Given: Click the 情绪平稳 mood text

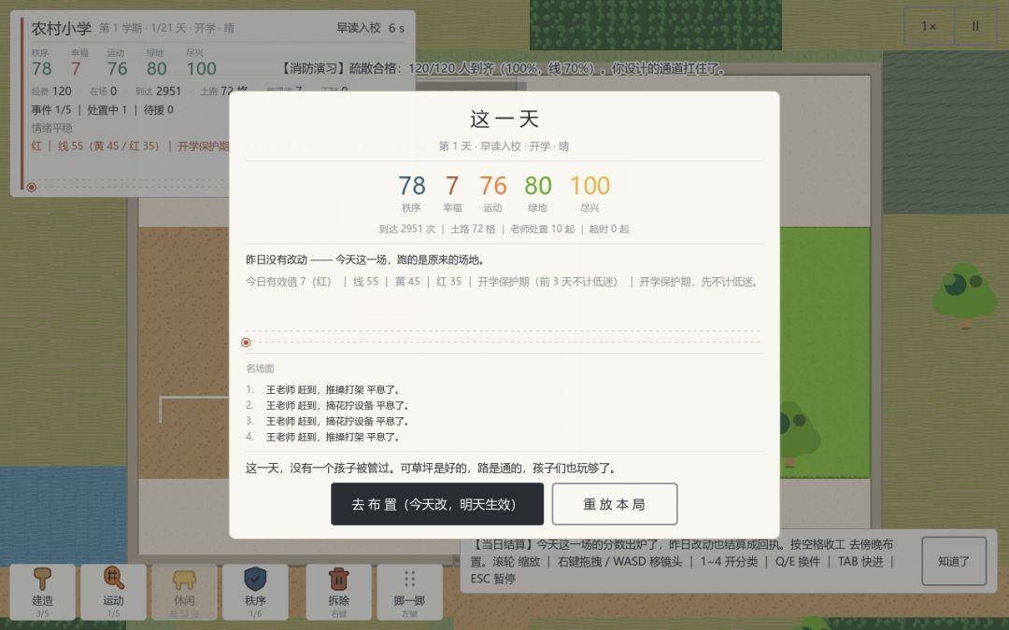Looking at the screenshot, I should (x=52, y=128).
